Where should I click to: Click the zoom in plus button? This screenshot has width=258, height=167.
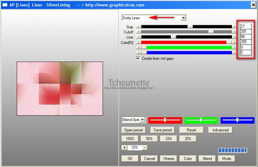124,147
